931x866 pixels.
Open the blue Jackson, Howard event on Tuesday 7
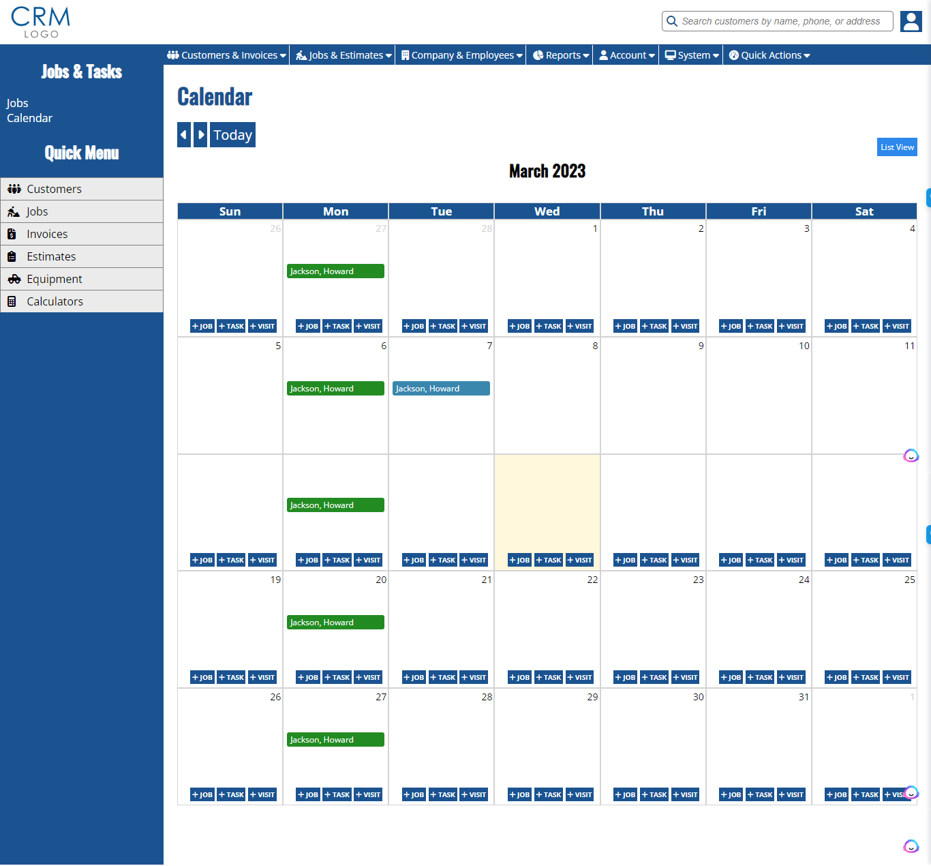click(441, 389)
